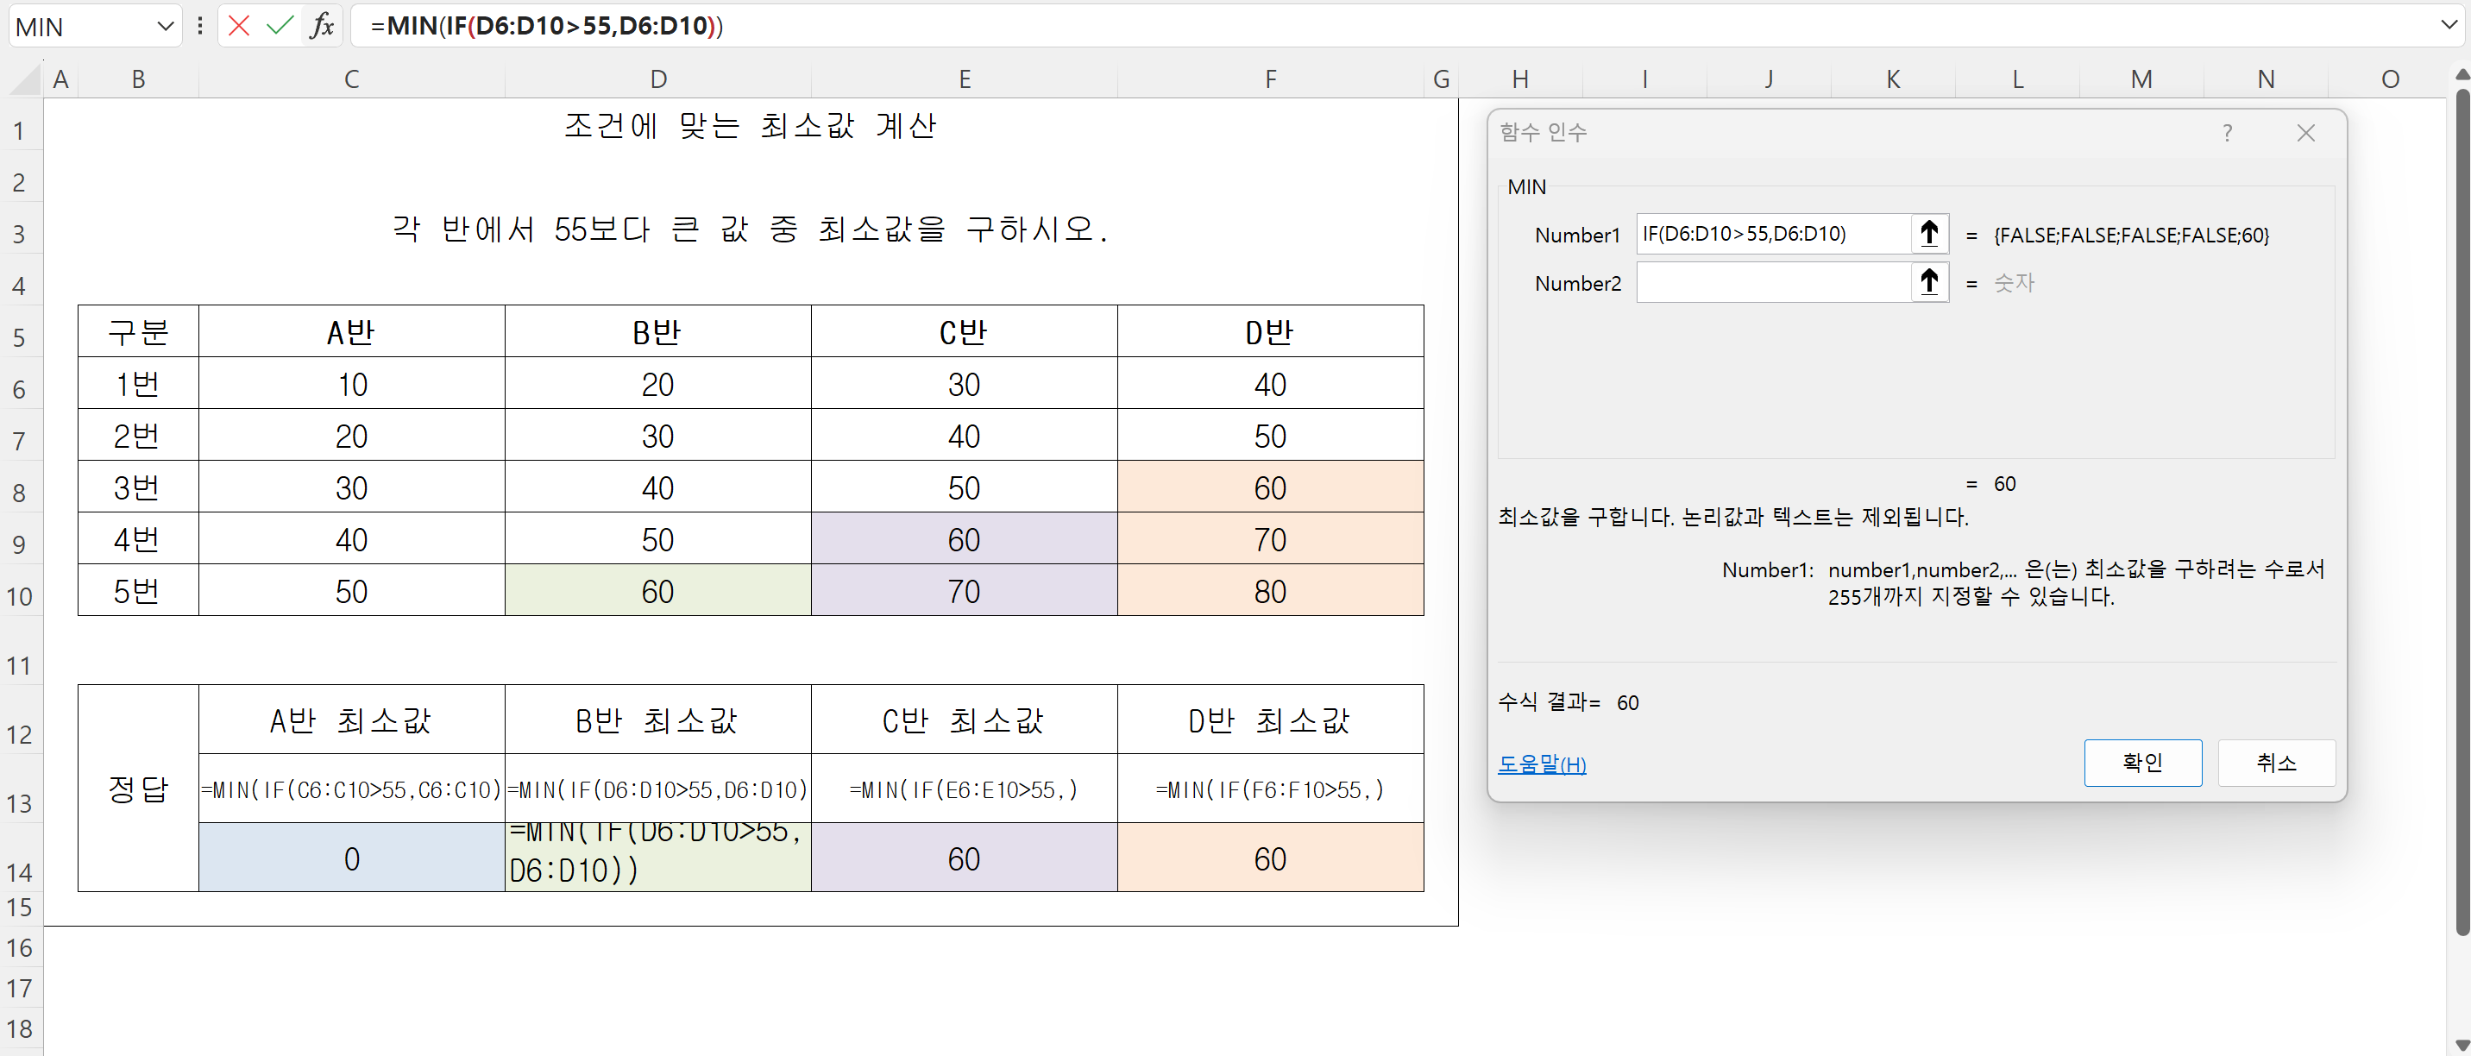Expand the formula bar chevron
Image resolution: width=2471 pixels, height=1056 pixels.
click(x=2449, y=26)
